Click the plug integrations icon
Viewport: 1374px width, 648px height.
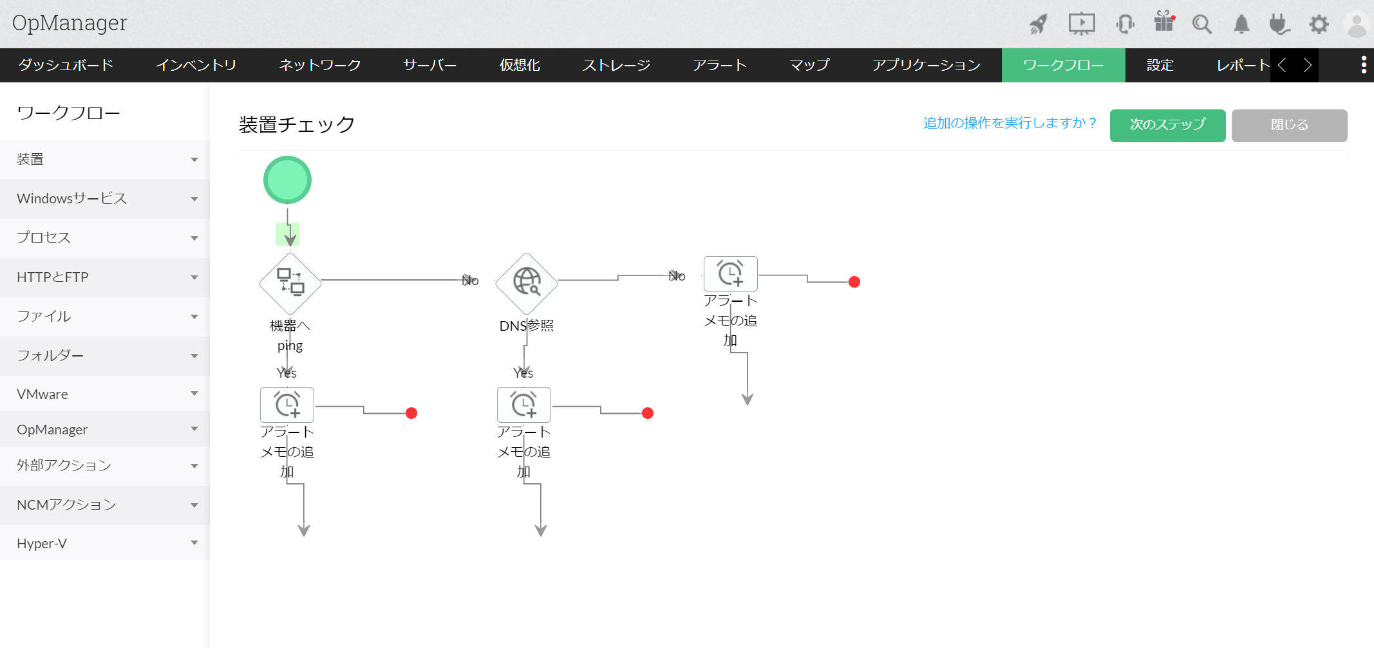click(1279, 24)
